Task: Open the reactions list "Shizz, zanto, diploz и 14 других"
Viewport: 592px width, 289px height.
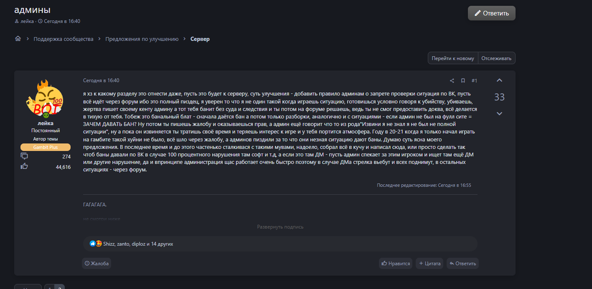Action: pyautogui.click(x=138, y=244)
